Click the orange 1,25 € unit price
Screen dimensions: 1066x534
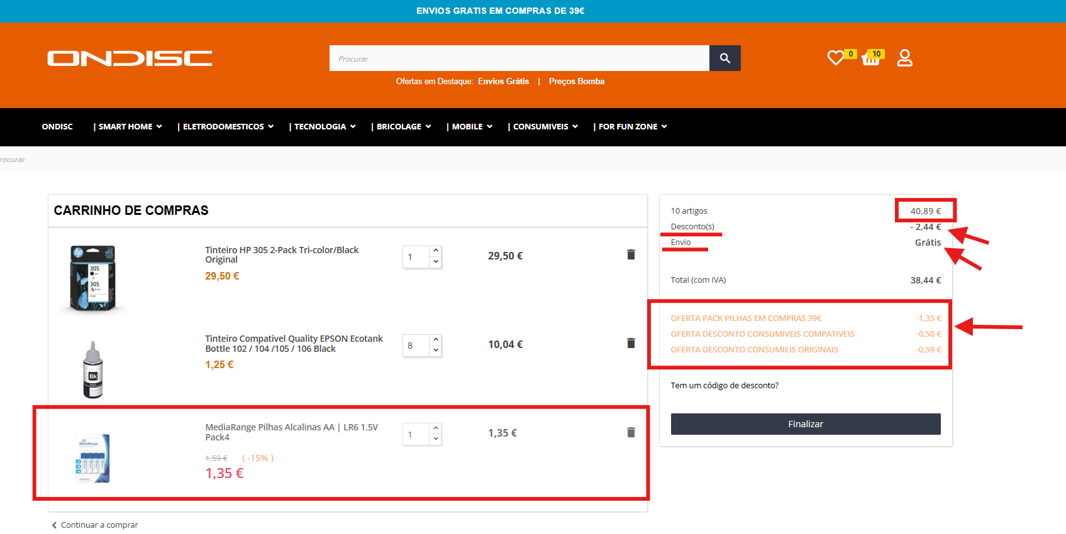pyautogui.click(x=219, y=364)
